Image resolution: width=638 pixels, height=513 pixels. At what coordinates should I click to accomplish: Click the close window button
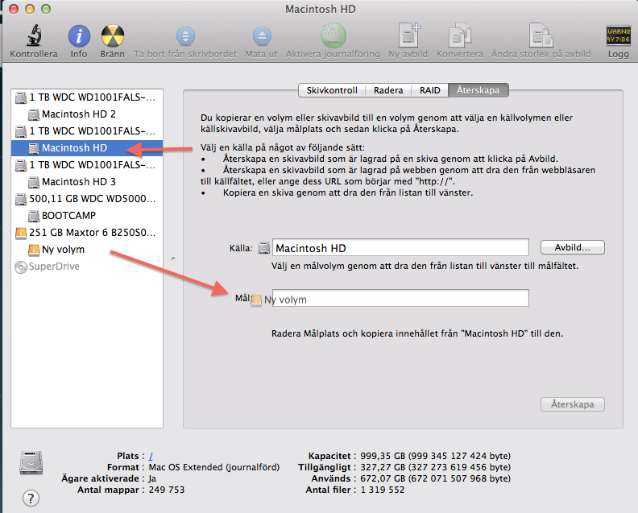coord(14,9)
